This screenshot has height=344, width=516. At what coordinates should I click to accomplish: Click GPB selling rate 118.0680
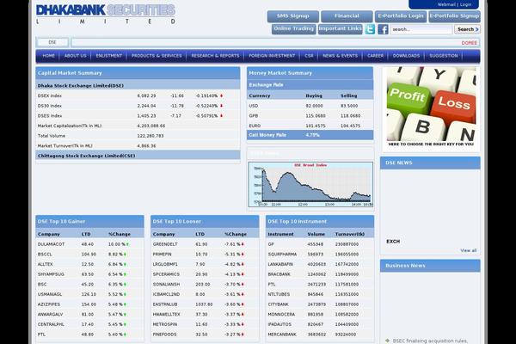tap(351, 116)
